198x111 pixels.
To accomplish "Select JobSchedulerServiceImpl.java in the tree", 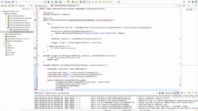I will click(23, 32).
